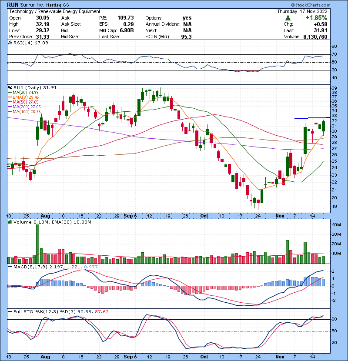Click the Annual Dividend N/A value

[x=187, y=24]
